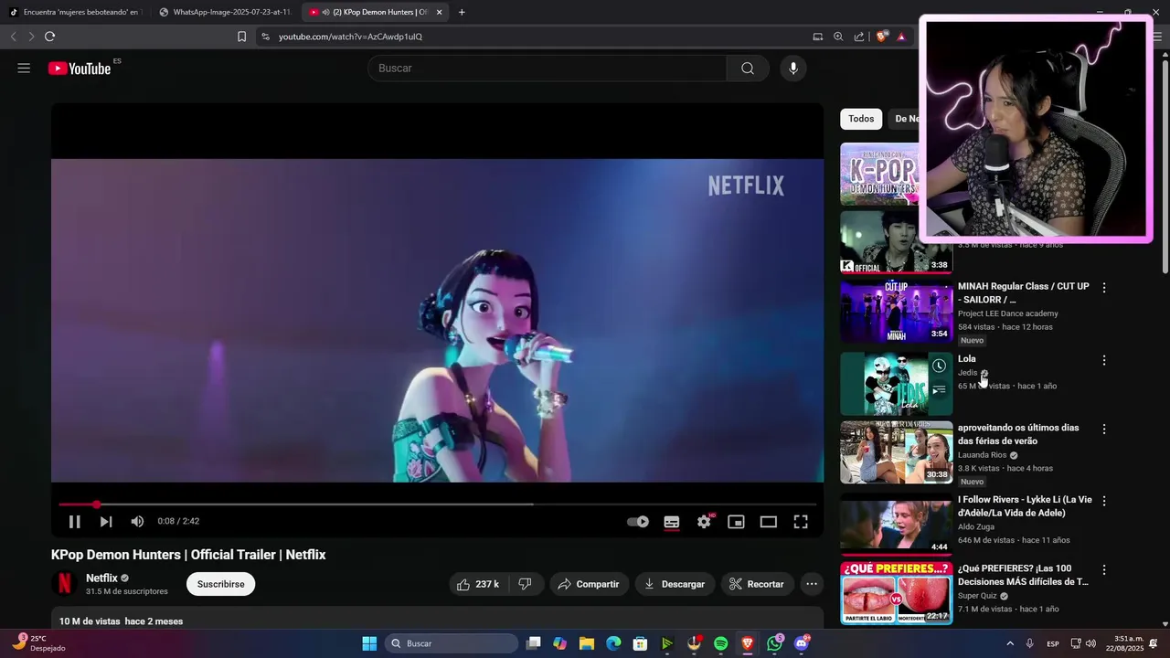The height and width of the screenshot is (658, 1170).
Task: Select the Todos filter chip
Action: (x=861, y=119)
